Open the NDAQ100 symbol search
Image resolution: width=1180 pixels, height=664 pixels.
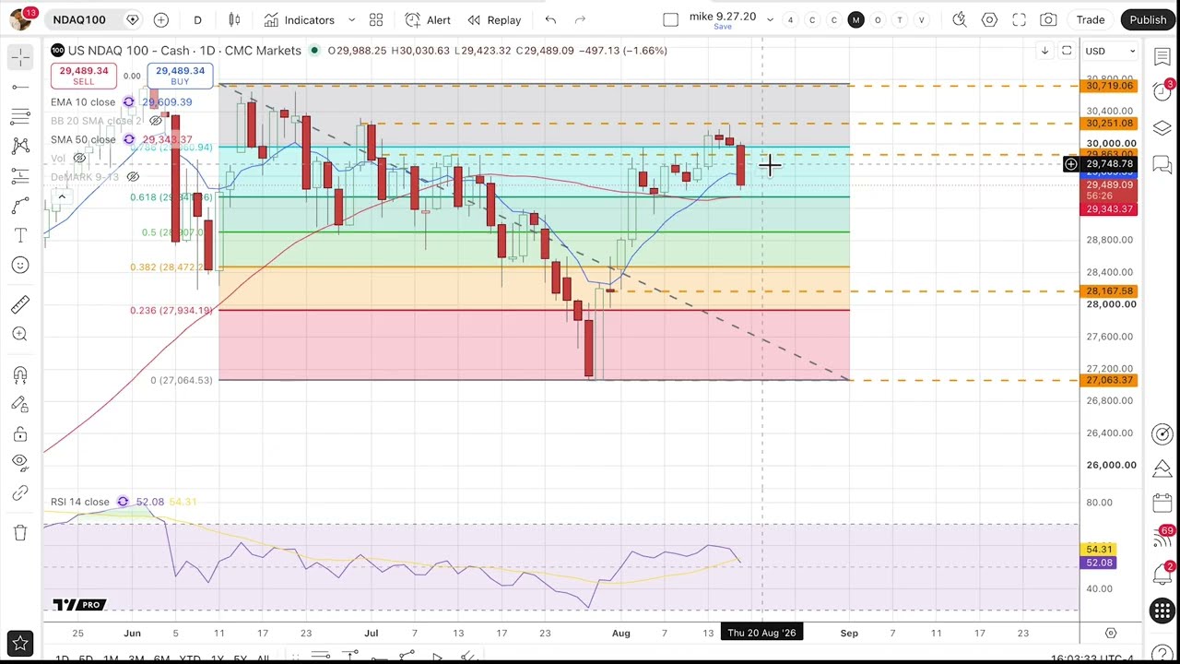coord(79,19)
